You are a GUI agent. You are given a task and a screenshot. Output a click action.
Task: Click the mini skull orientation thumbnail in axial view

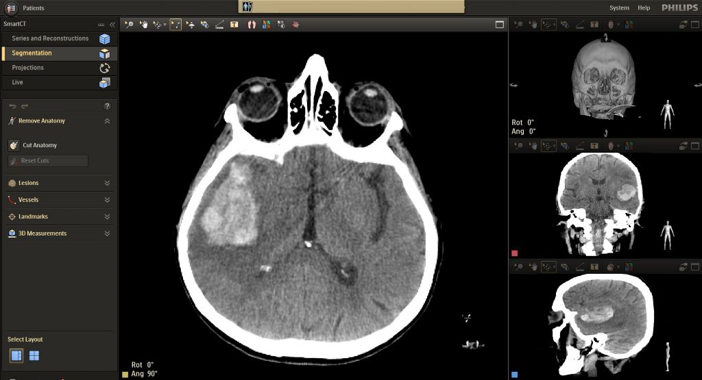pos(473,344)
